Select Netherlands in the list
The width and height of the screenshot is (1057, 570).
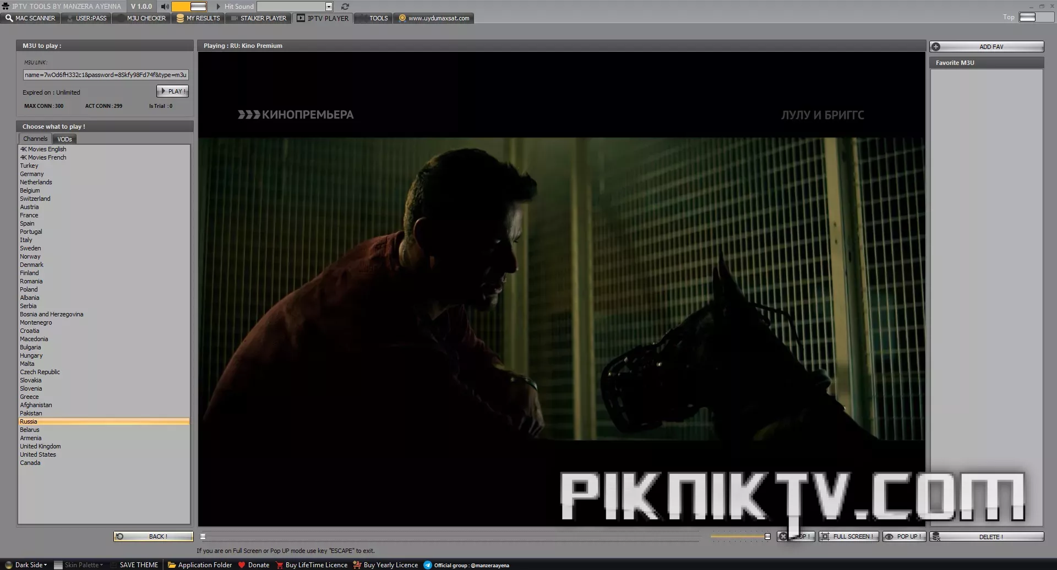104,182
